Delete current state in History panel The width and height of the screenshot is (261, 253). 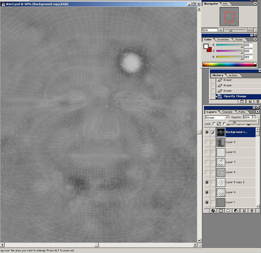coord(258,101)
